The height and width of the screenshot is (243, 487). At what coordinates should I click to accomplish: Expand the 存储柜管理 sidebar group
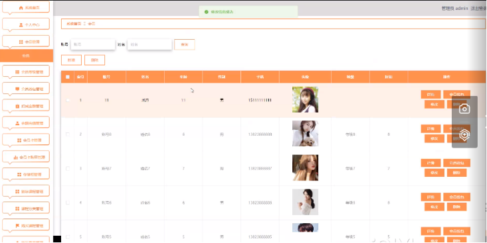click(x=26, y=175)
